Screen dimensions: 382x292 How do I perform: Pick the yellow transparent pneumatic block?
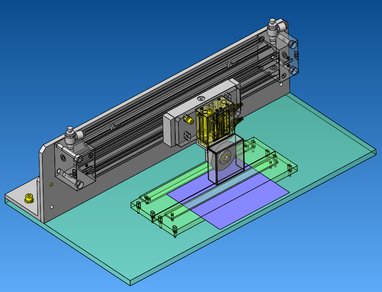215,121
